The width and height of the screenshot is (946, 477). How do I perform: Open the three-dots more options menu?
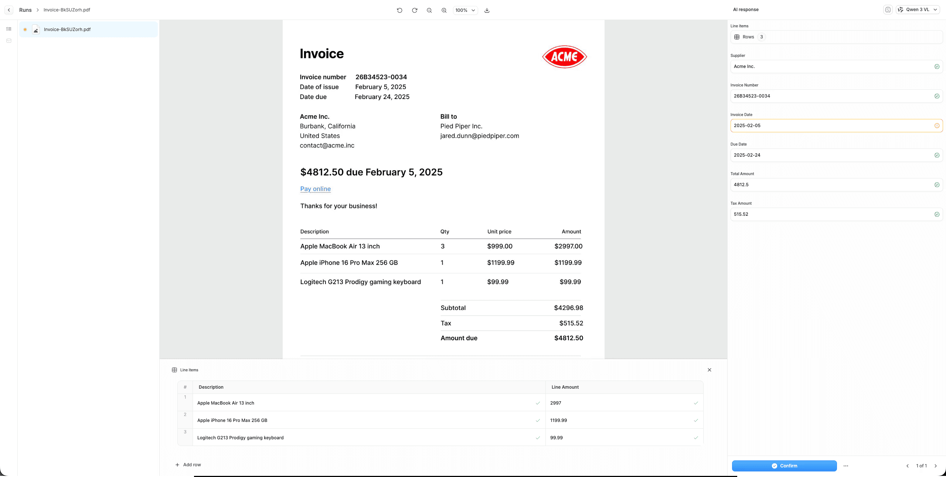pyautogui.click(x=846, y=466)
